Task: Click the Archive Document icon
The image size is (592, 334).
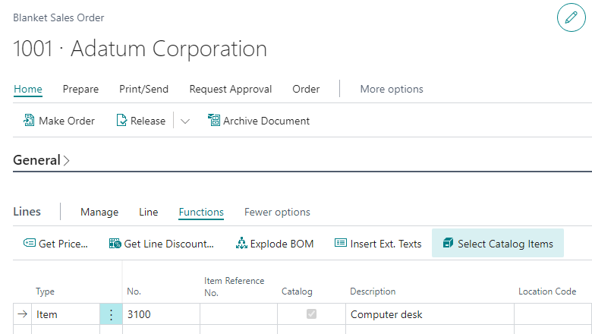Action: [x=214, y=120]
